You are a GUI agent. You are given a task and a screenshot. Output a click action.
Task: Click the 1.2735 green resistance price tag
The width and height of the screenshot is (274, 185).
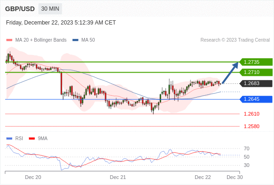[256, 62]
